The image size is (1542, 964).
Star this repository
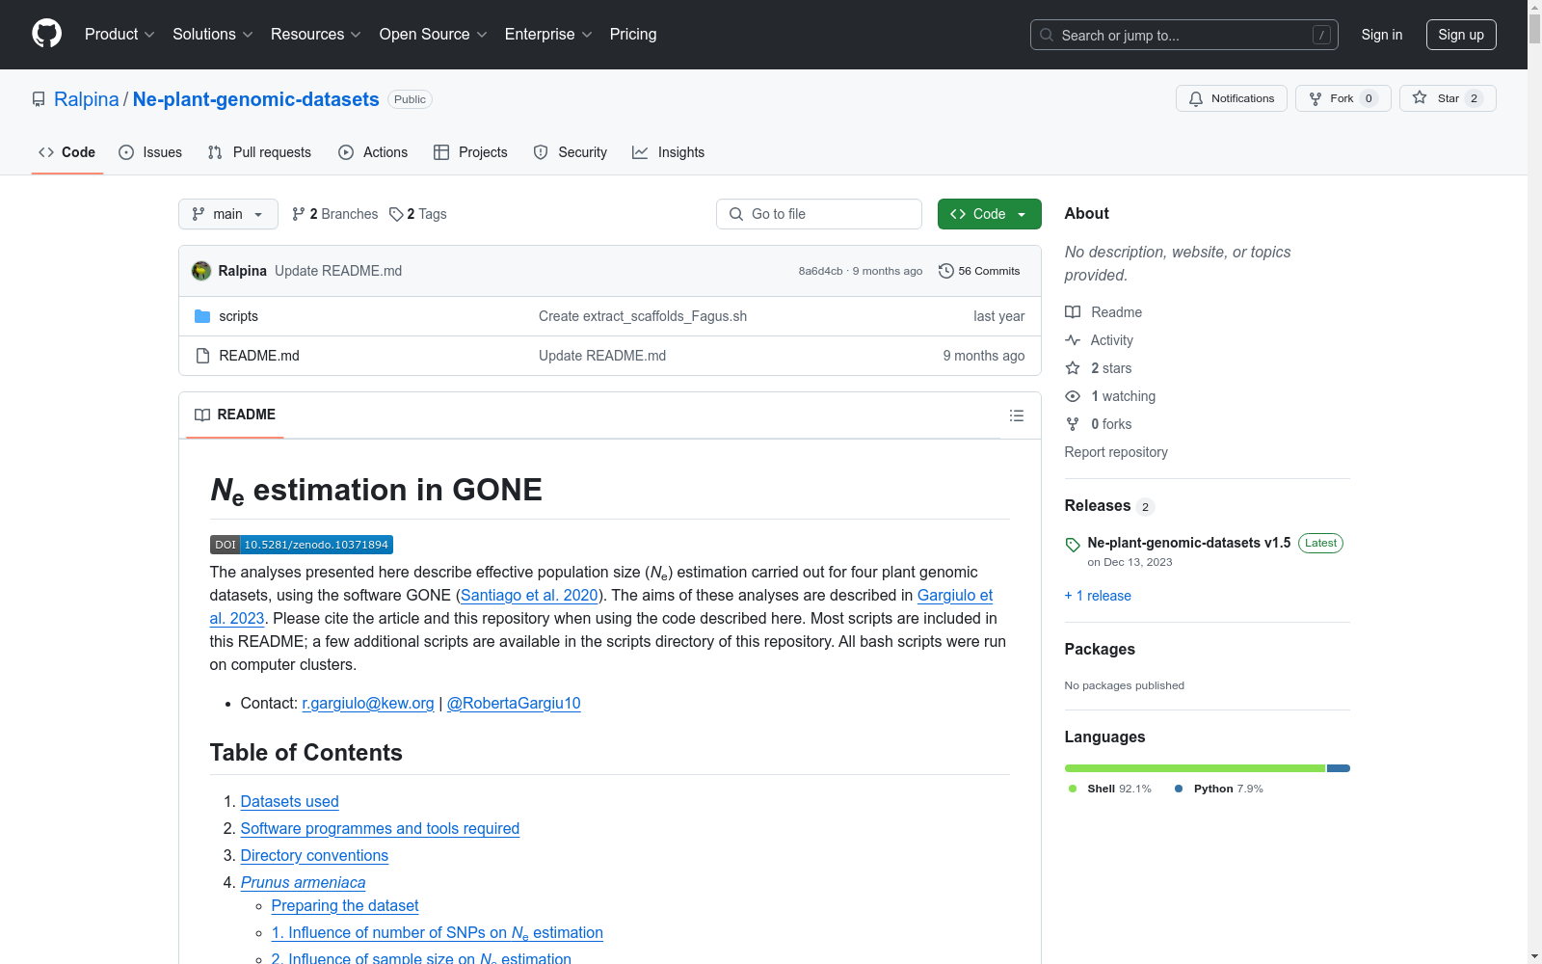pyautogui.click(x=1448, y=98)
